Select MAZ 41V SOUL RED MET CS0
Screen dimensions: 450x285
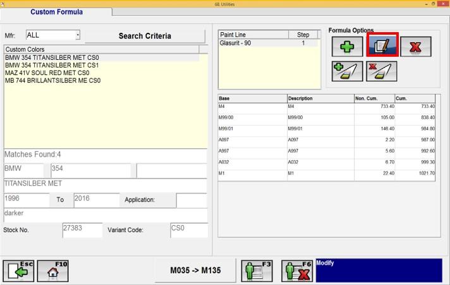click(x=102, y=73)
